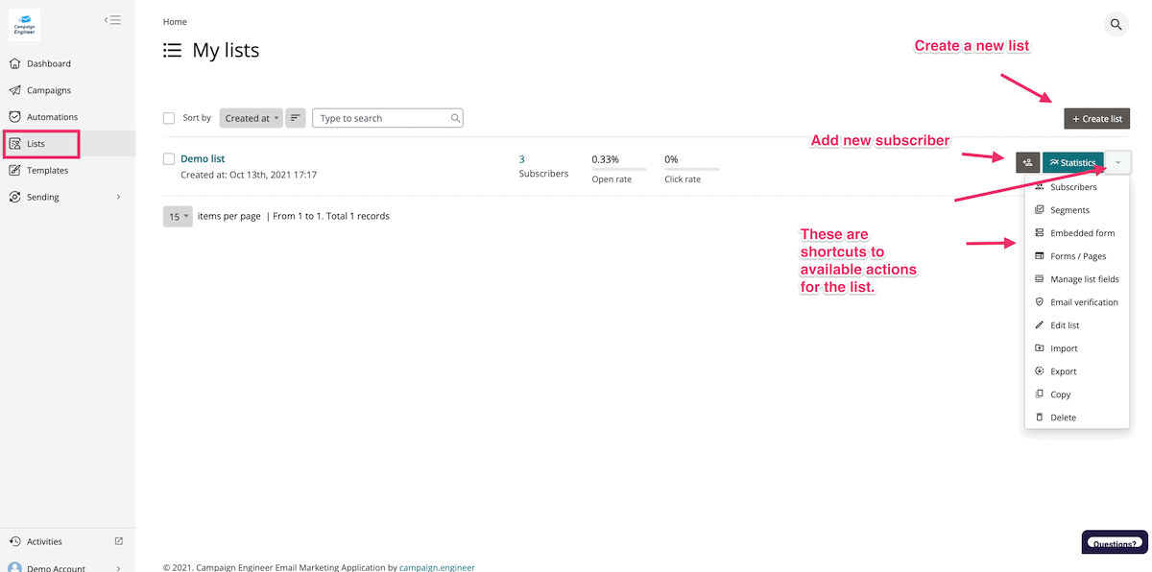Click the Campaign Engineer logo
The width and height of the screenshot is (1152, 572).
tap(24, 25)
